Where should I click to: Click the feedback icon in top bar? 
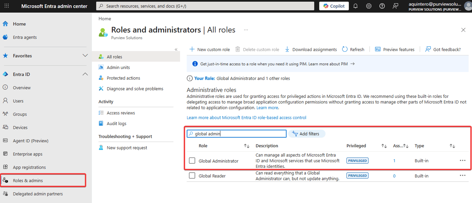(x=395, y=6)
